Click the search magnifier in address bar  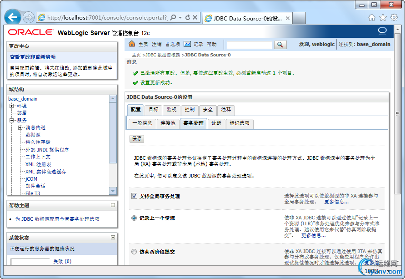[173, 17]
